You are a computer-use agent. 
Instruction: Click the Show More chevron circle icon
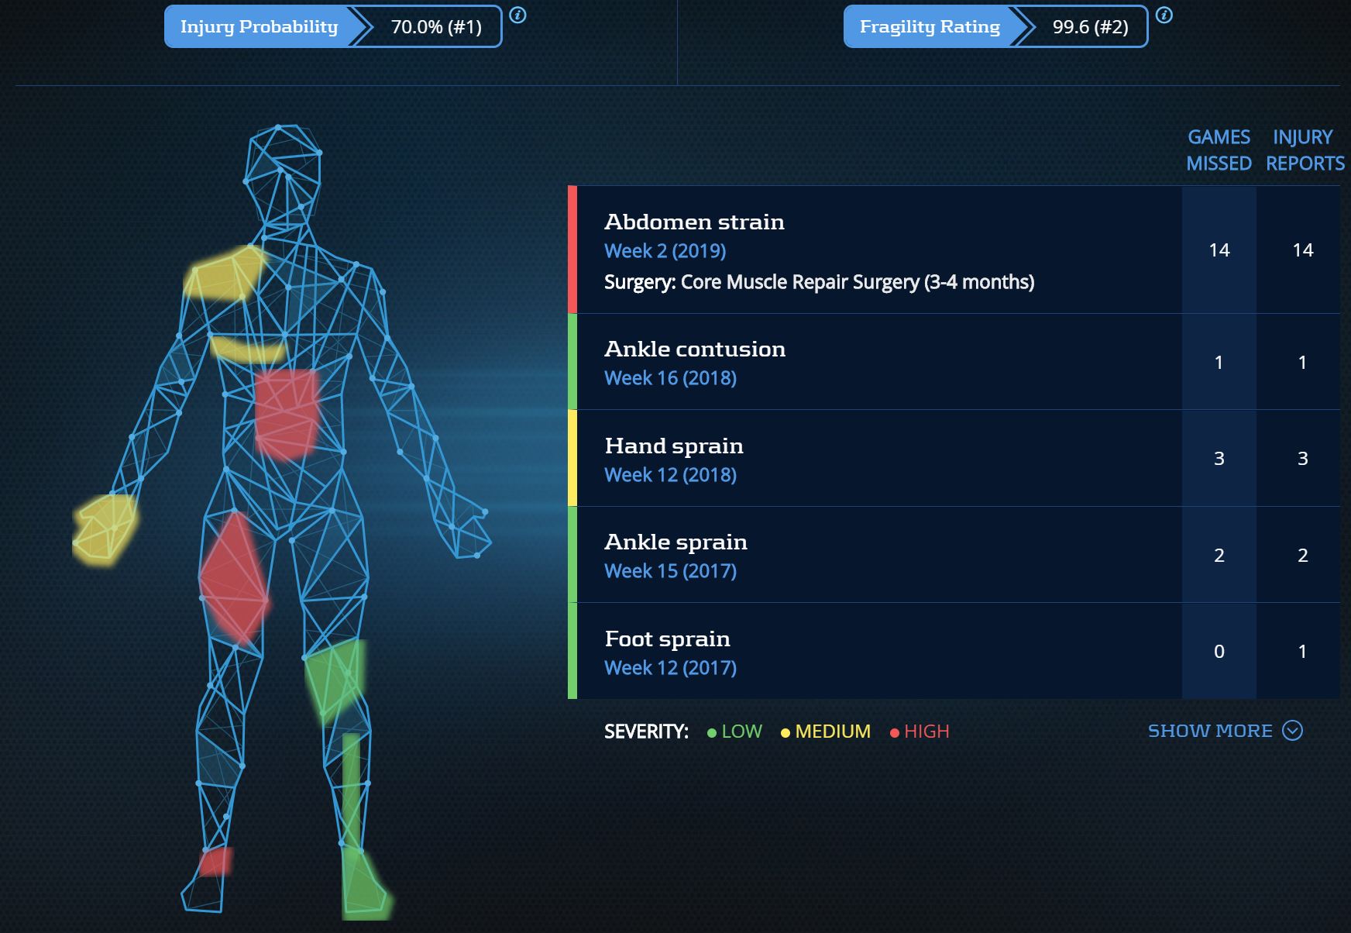tap(1292, 731)
